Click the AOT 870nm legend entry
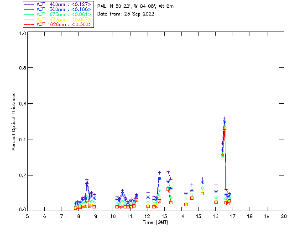Image resolution: width=292 pixels, height=234 pixels. click(x=57, y=19)
